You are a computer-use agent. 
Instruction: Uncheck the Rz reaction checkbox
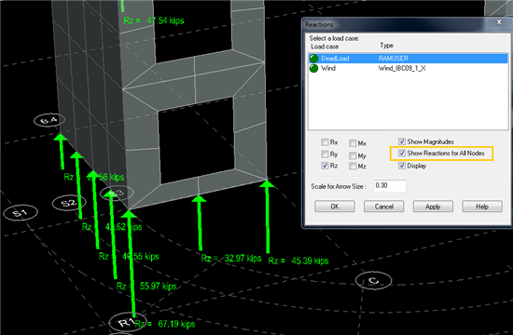point(325,166)
